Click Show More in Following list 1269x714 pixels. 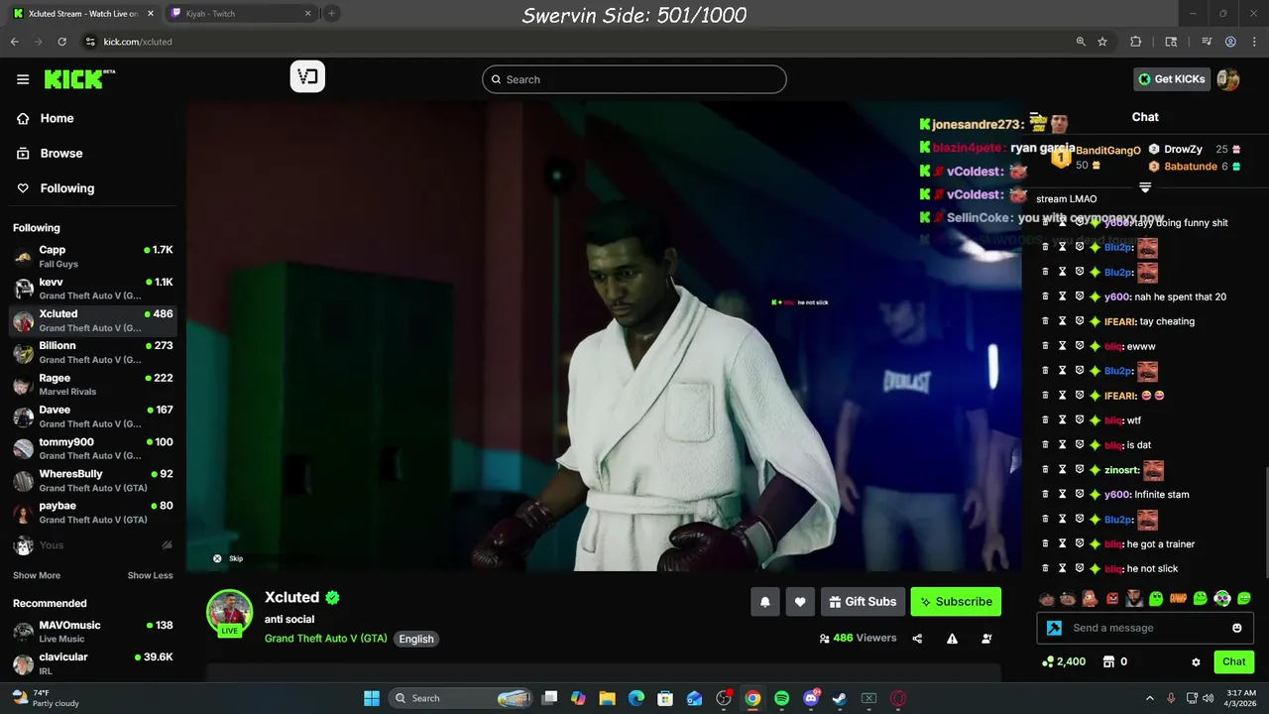coord(37,575)
